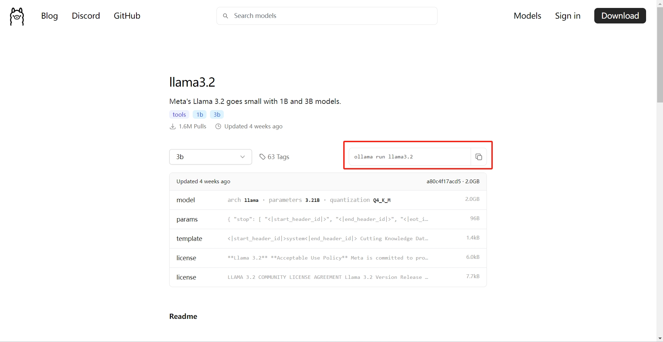Select the tools tag

click(x=179, y=115)
